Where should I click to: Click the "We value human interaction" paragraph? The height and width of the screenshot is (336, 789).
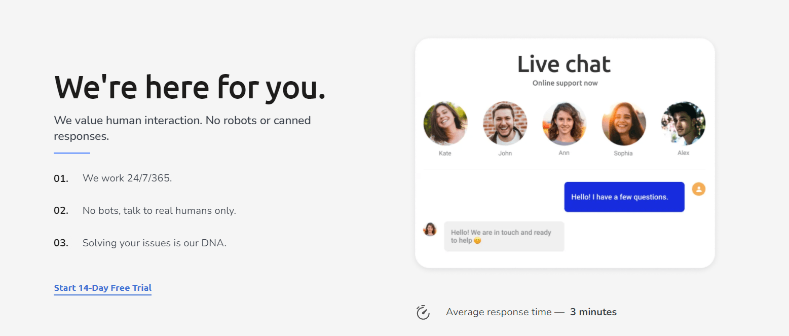(182, 128)
